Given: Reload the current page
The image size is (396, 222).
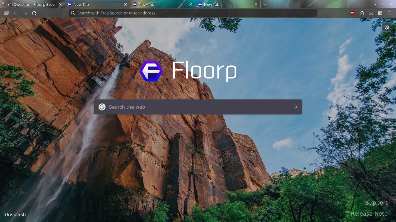Looking at the screenshot, I should point(34,13).
